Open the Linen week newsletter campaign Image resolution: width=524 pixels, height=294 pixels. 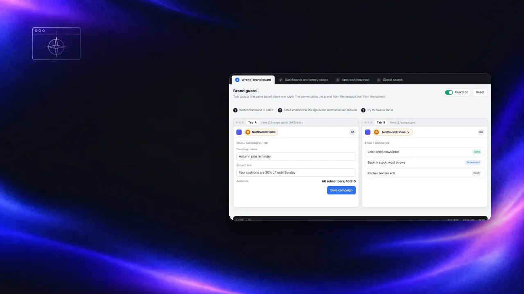coord(425,151)
